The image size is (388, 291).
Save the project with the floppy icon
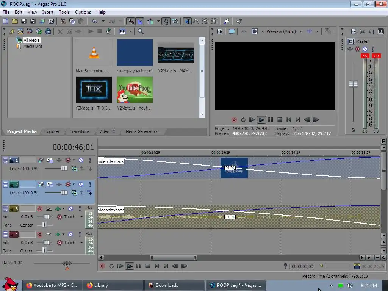[24, 21]
